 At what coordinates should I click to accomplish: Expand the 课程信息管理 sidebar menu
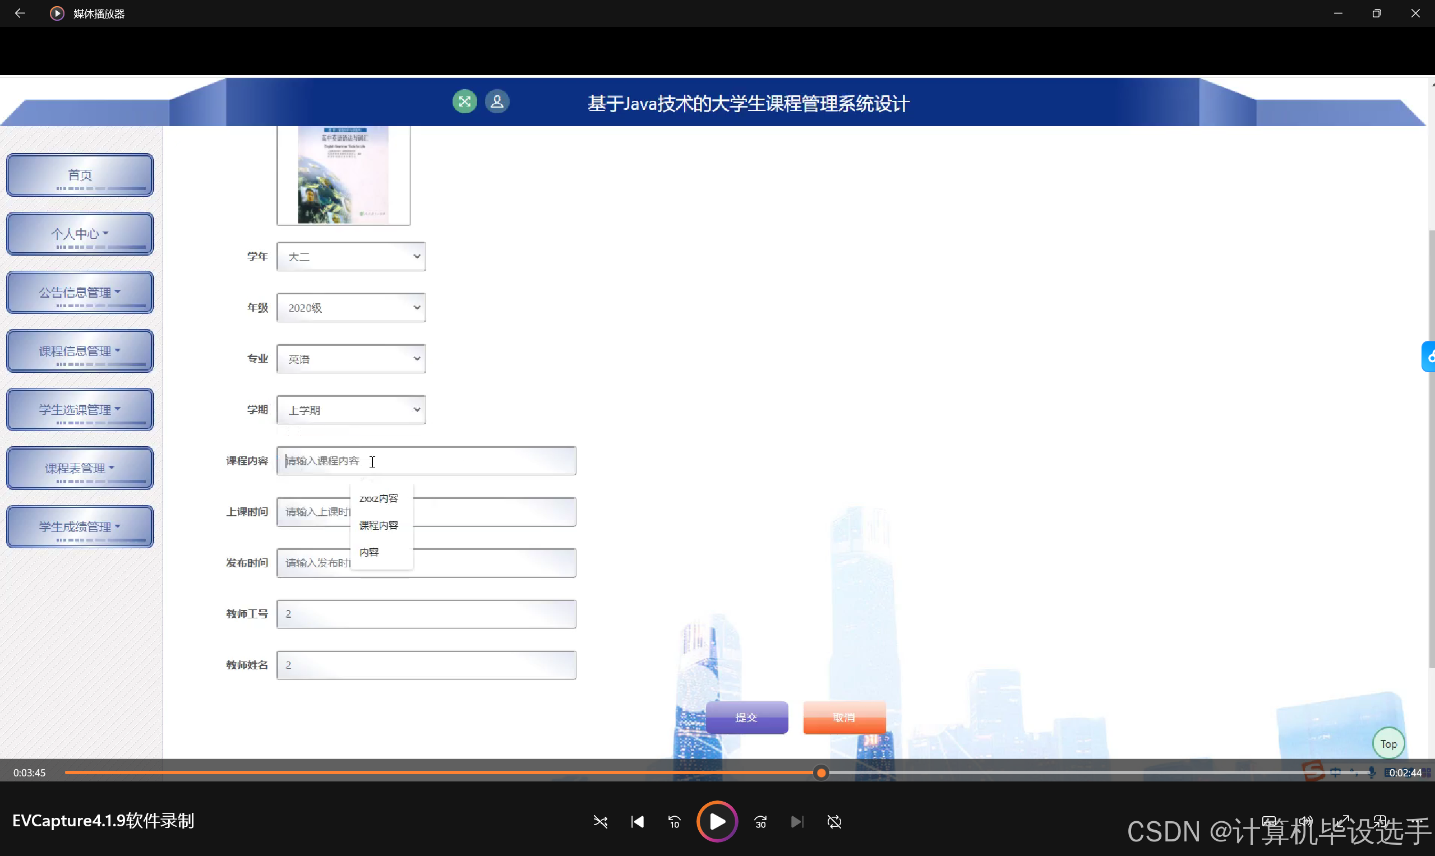click(x=80, y=351)
